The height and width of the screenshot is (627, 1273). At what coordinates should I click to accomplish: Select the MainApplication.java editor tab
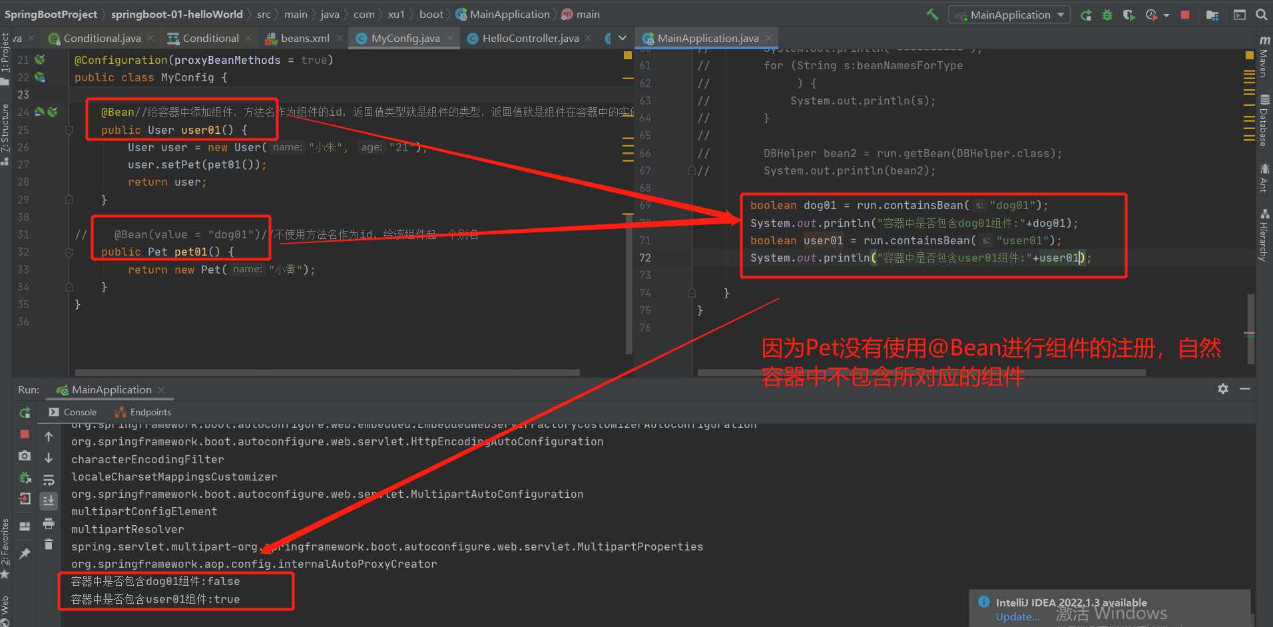coord(707,39)
